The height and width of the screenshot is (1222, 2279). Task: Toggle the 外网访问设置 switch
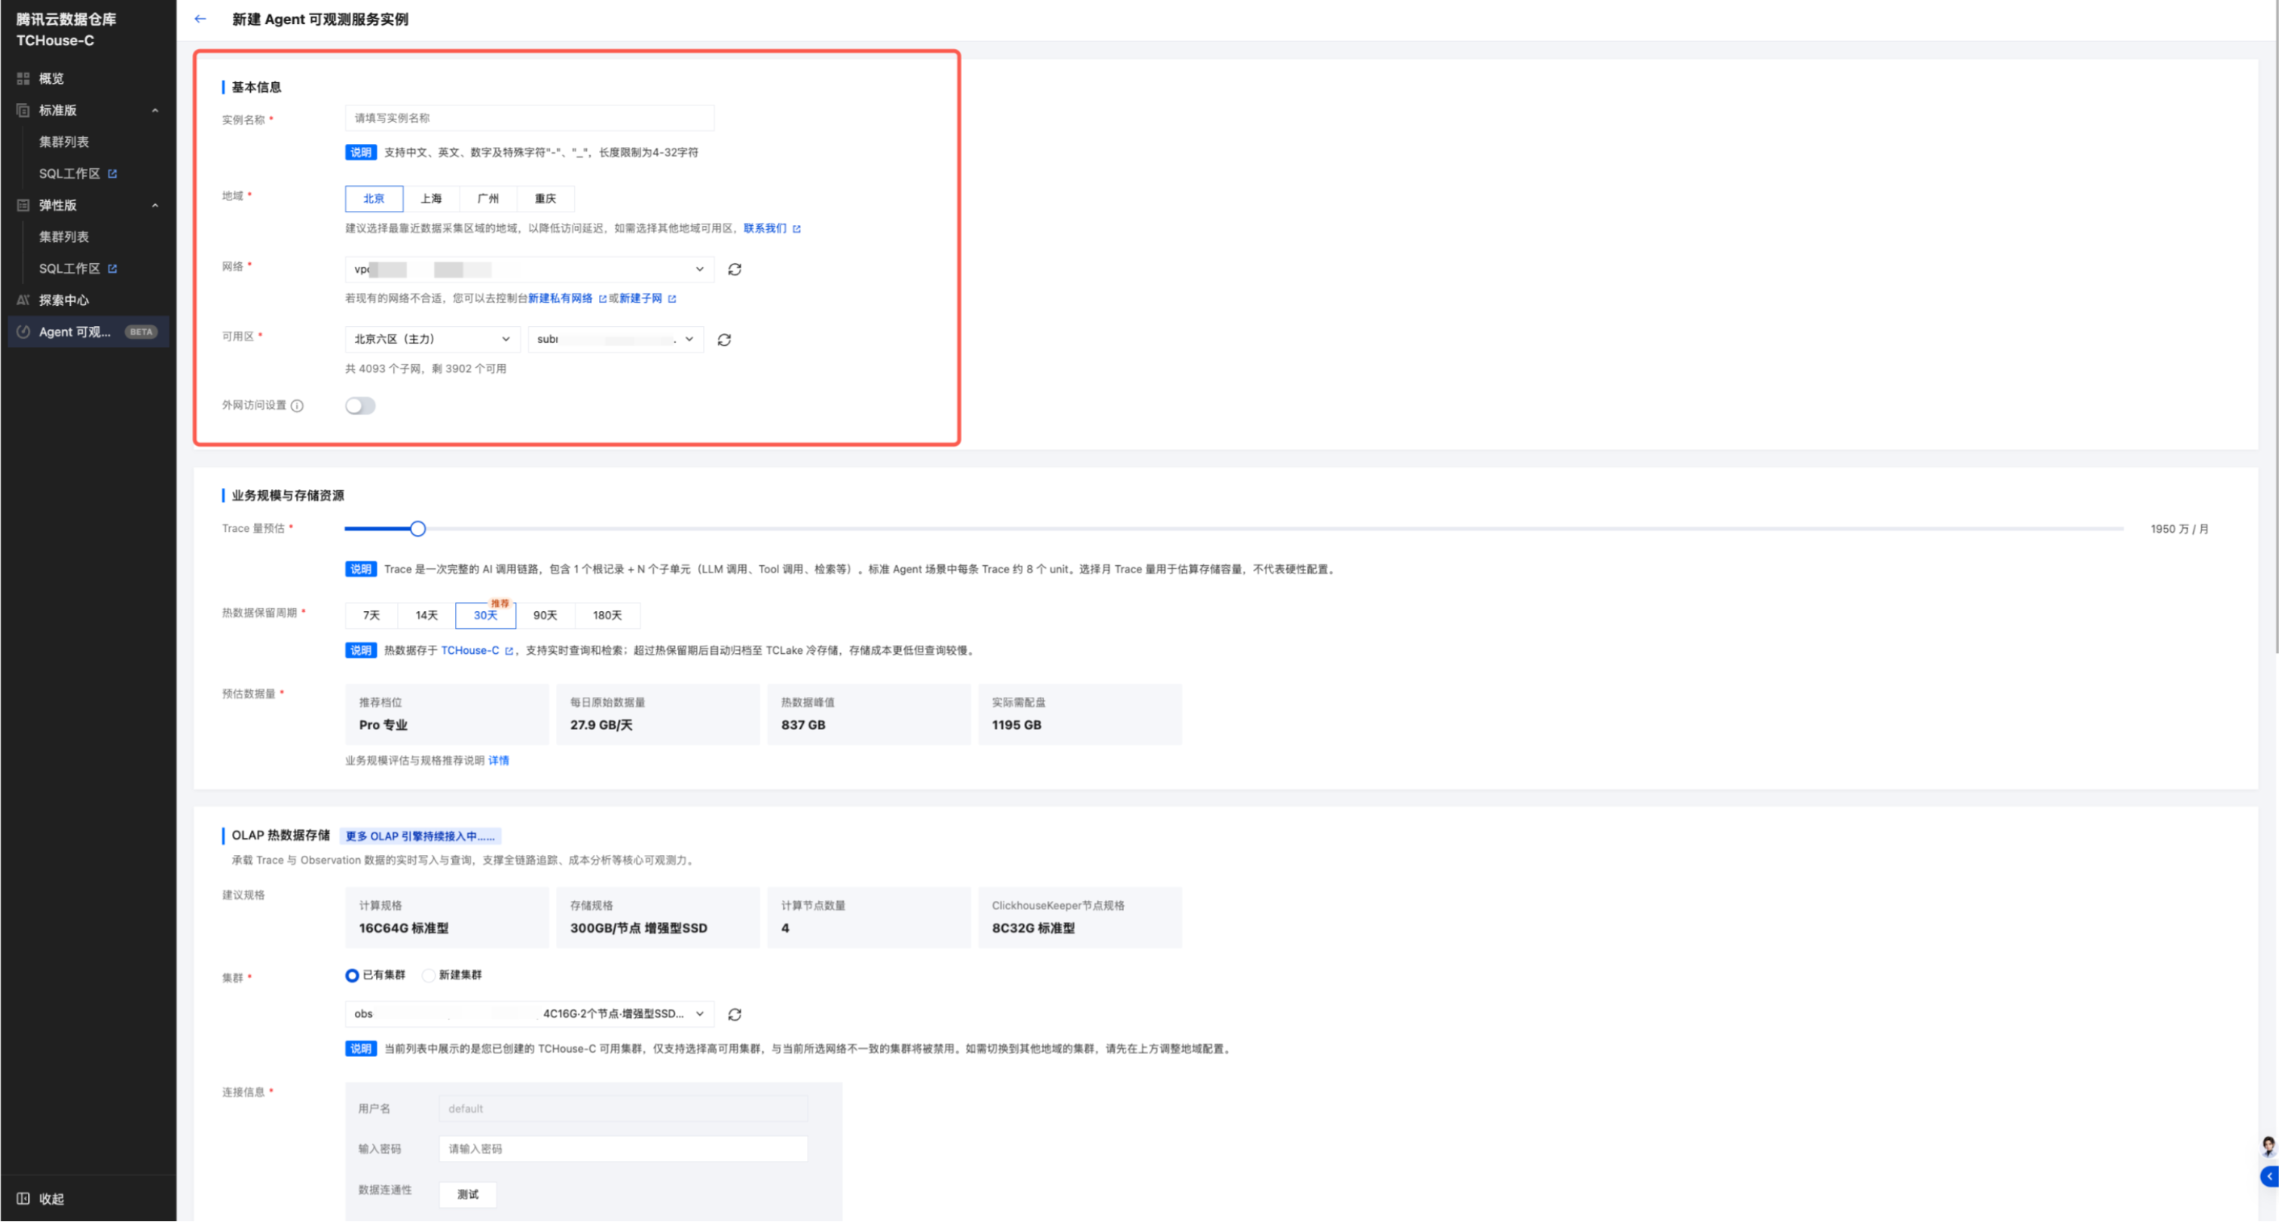coord(360,406)
